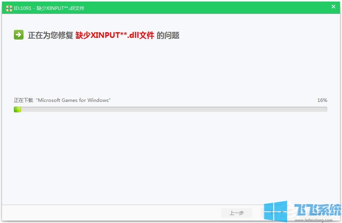Click the rightmost footer button under the watermark
Viewport: 342px width, 223px height.
(x=316, y=213)
